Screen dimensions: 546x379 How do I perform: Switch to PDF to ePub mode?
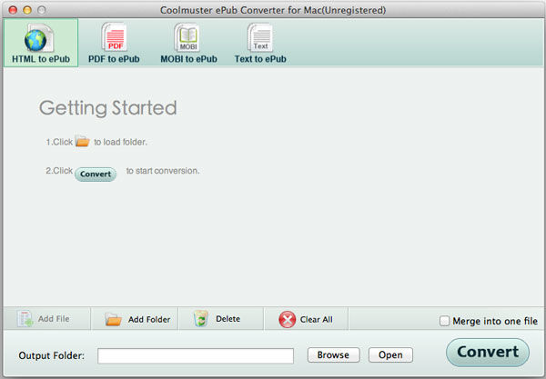click(x=114, y=43)
